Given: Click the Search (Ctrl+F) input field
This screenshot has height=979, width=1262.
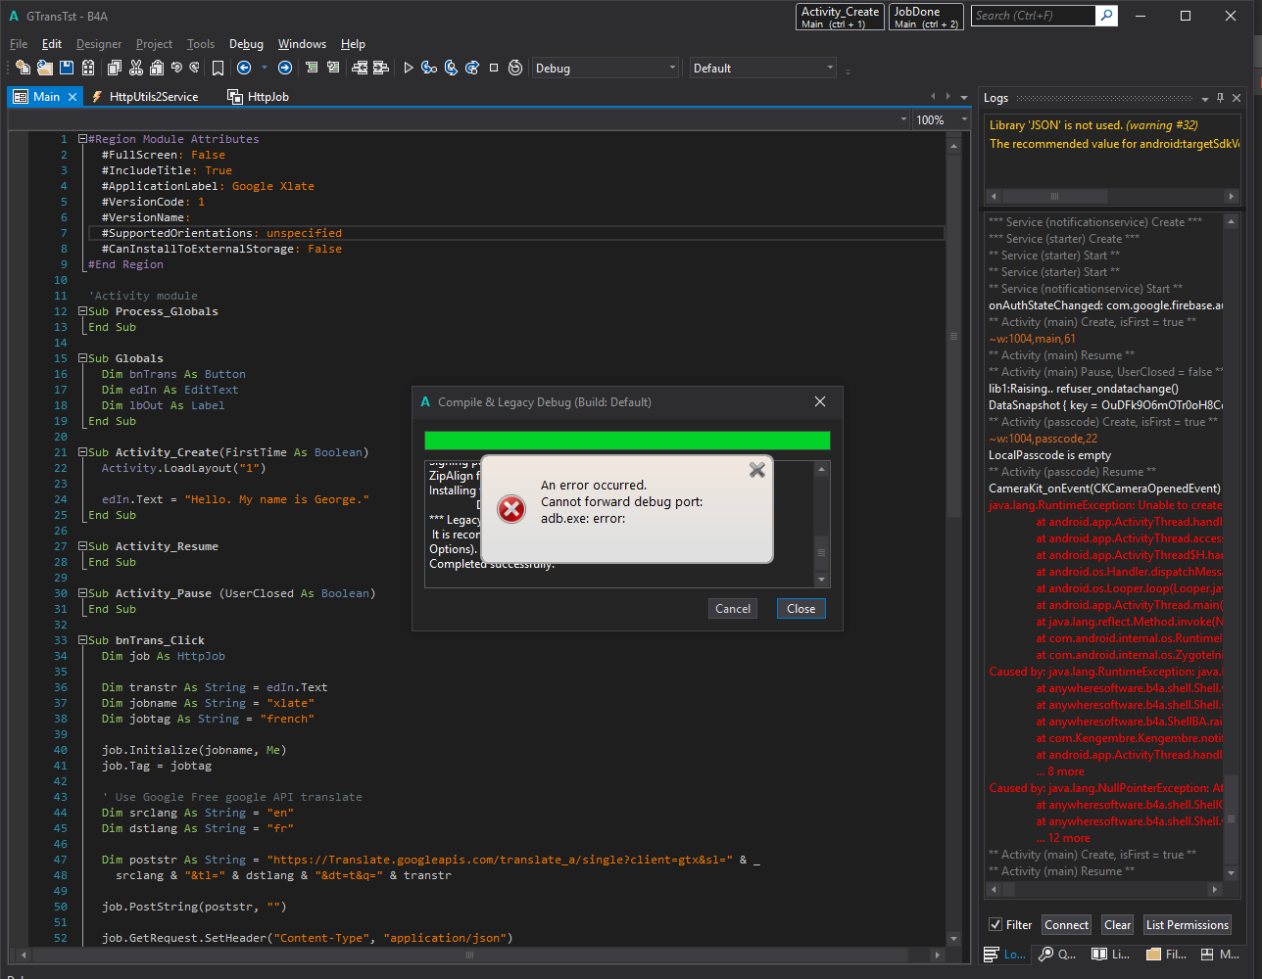Looking at the screenshot, I should 1033,16.
